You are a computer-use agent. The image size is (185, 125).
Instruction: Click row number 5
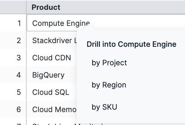19,92
